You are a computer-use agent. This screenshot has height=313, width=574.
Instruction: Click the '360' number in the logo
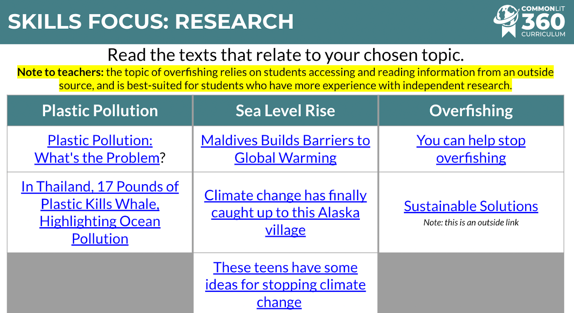tap(543, 22)
